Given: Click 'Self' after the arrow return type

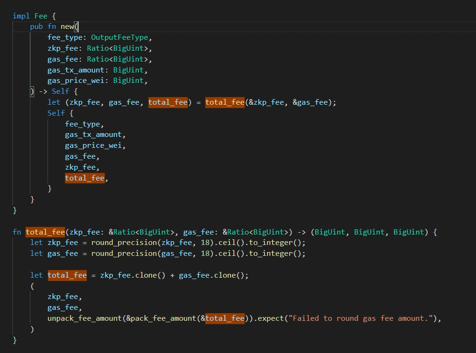Looking at the screenshot, I should pyautogui.click(x=60, y=91).
